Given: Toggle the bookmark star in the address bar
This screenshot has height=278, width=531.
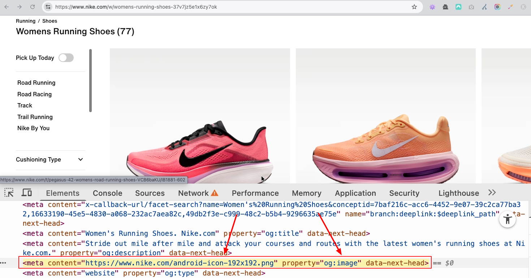Looking at the screenshot, I should 414,6.
